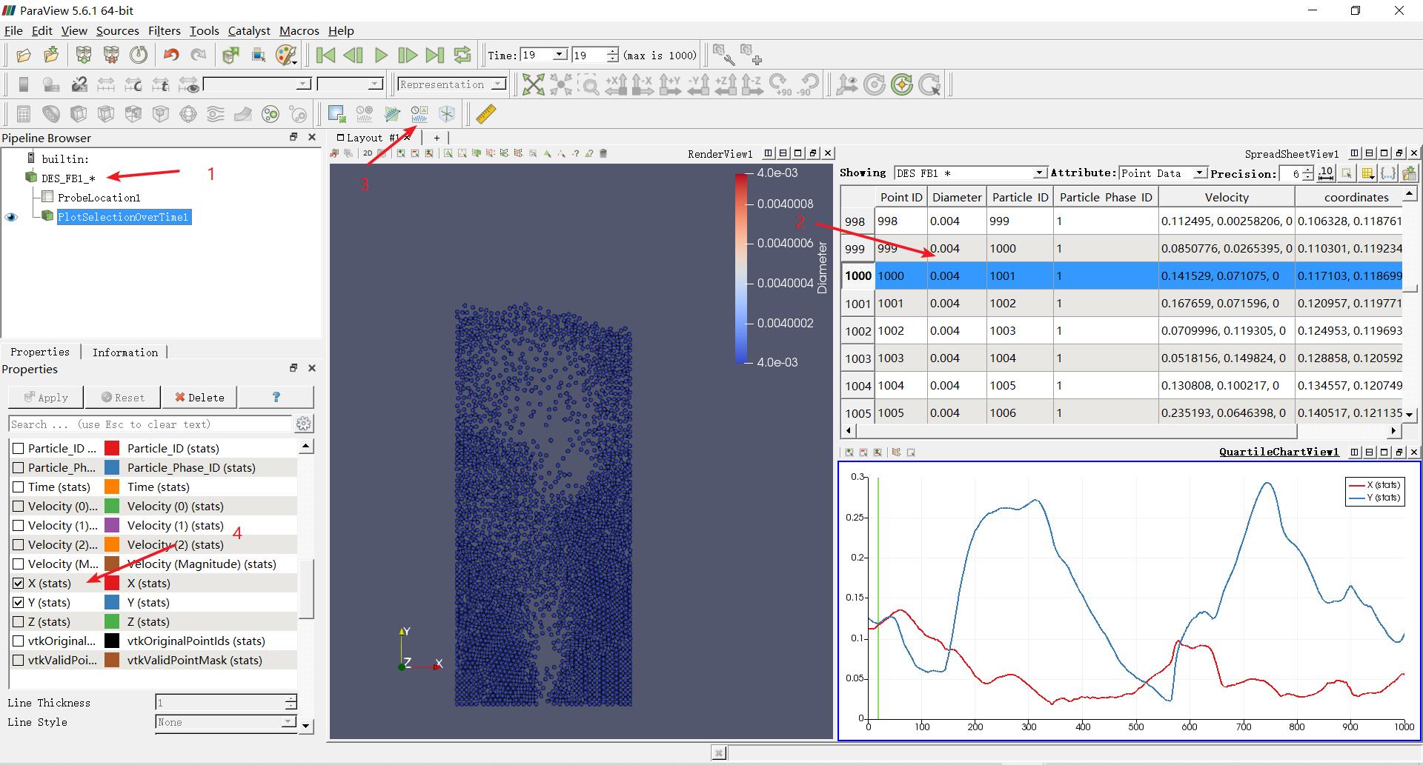Toggle PlotSelectionOverTime1 eye visibility
Screen dimensions: 1423x765
click(x=11, y=217)
